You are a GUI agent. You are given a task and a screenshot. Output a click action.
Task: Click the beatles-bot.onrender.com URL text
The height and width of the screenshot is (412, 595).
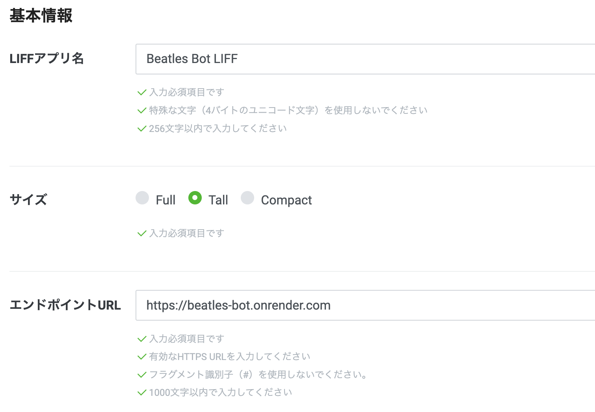click(238, 305)
